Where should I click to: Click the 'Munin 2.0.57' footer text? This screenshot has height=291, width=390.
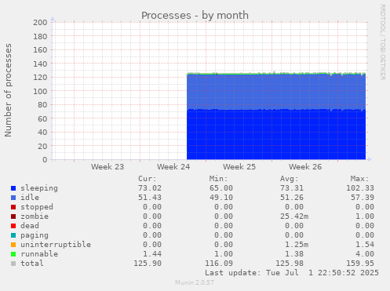[195, 282]
